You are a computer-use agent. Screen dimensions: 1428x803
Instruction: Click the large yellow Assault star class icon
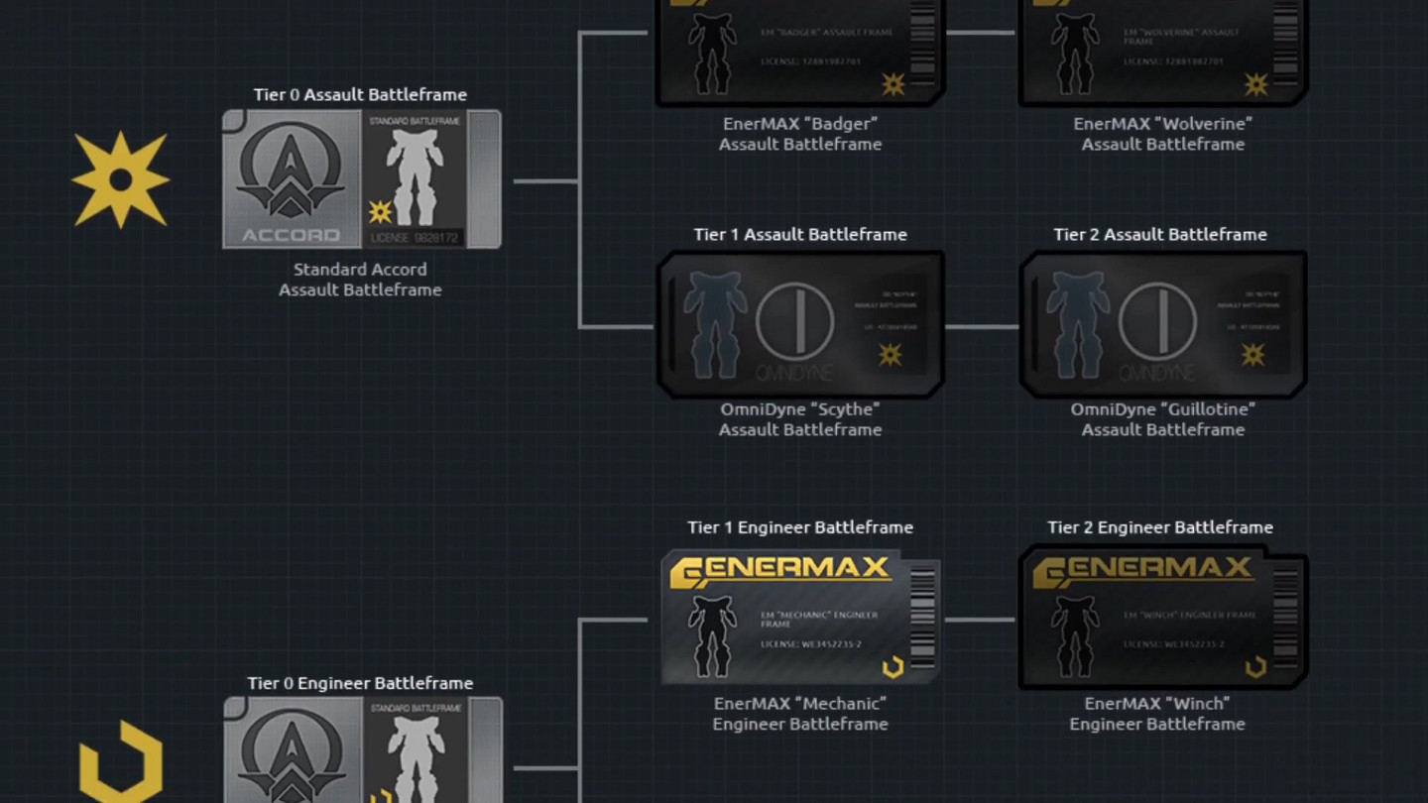[x=121, y=179]
